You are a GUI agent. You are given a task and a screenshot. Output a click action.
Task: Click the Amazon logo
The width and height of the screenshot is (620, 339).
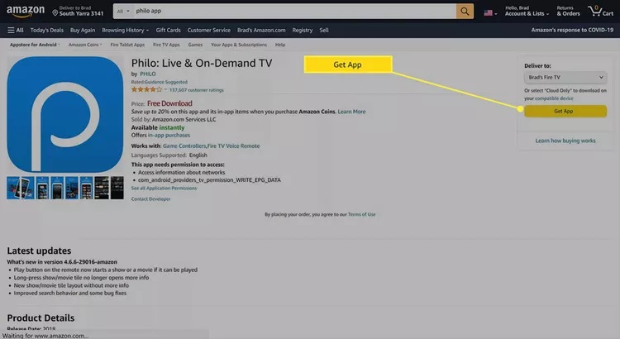25,11
